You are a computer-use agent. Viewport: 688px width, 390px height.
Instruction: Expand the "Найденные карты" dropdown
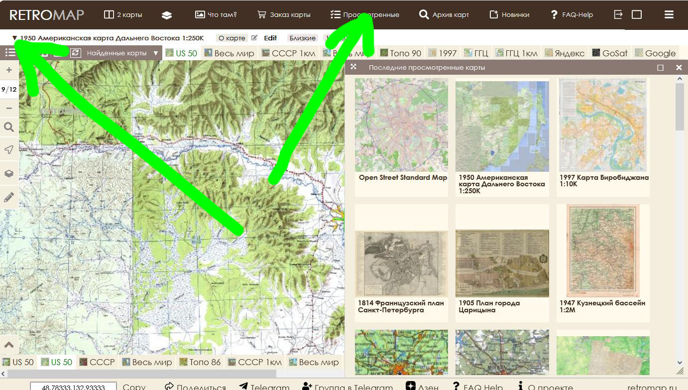pos(156,53)
